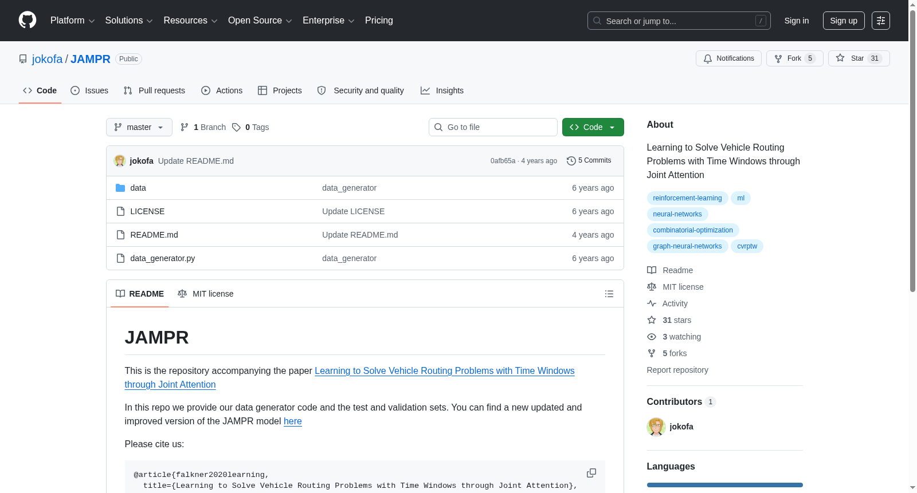Expand the Open Source menu
Viewport: 917px width, 493px height.
pos(260,21)
